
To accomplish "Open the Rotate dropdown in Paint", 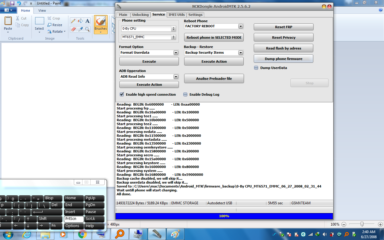I will pos(56,31).
